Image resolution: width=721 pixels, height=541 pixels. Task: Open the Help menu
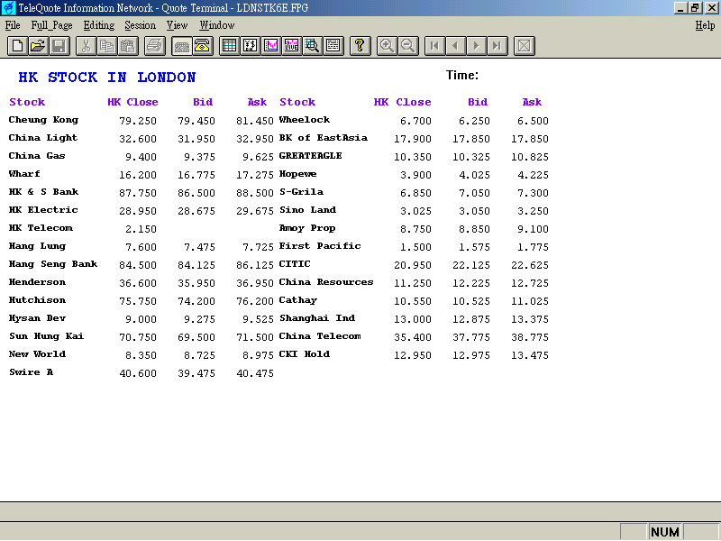[x=705, y=25]
